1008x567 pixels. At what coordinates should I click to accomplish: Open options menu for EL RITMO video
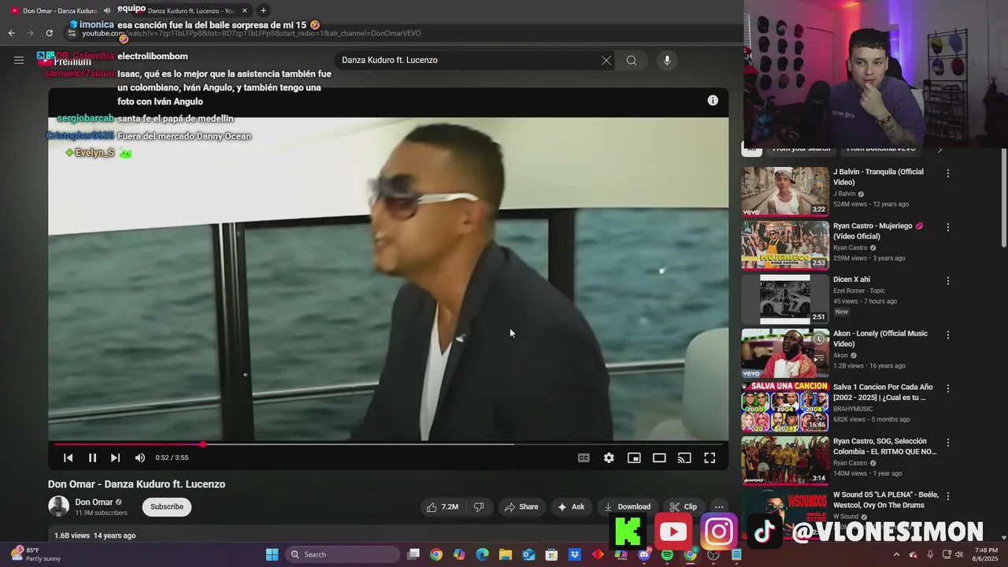pos(948,443)
